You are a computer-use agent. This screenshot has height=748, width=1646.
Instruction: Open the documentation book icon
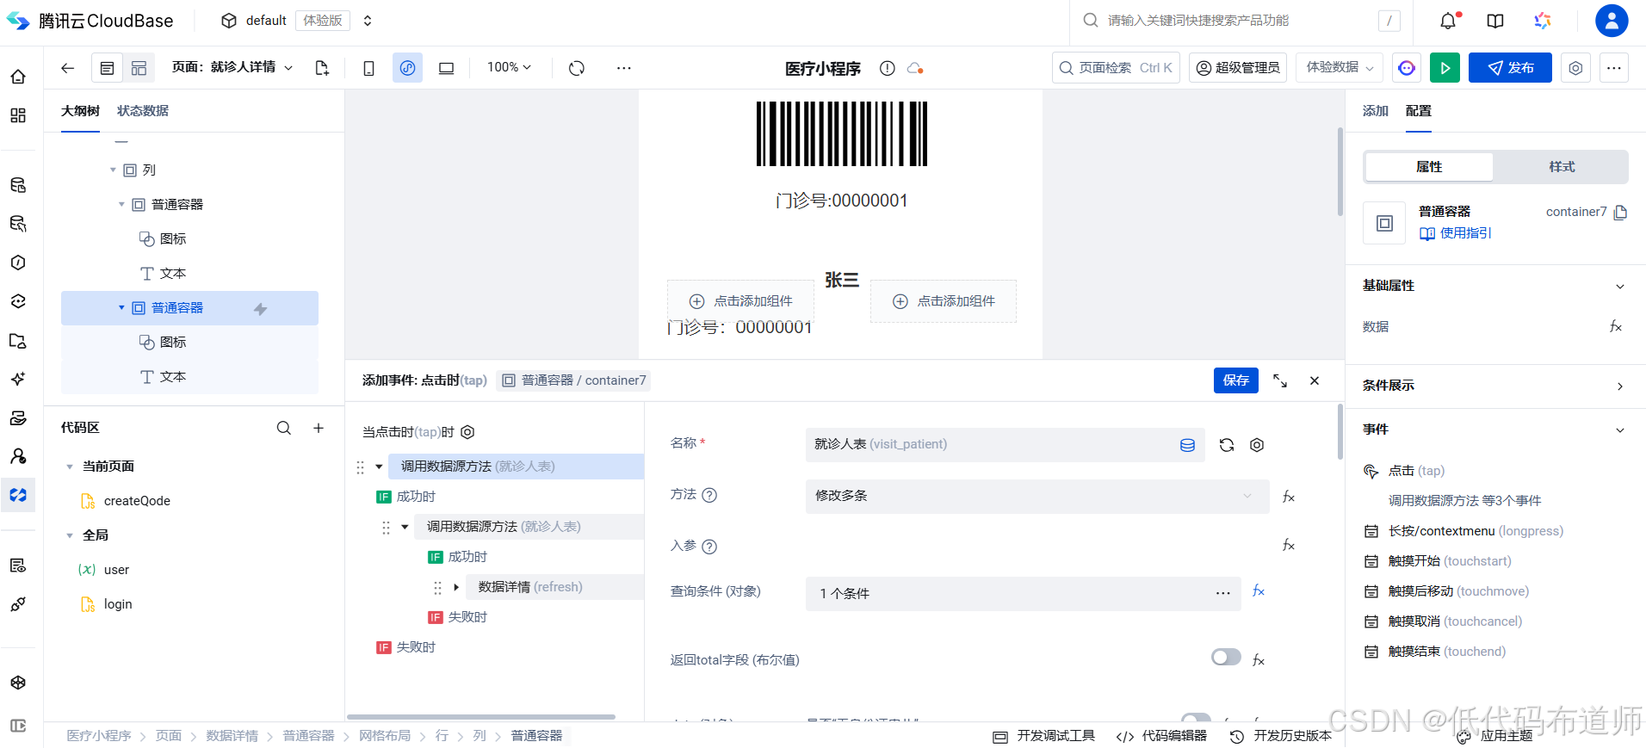click(1495, 21)
